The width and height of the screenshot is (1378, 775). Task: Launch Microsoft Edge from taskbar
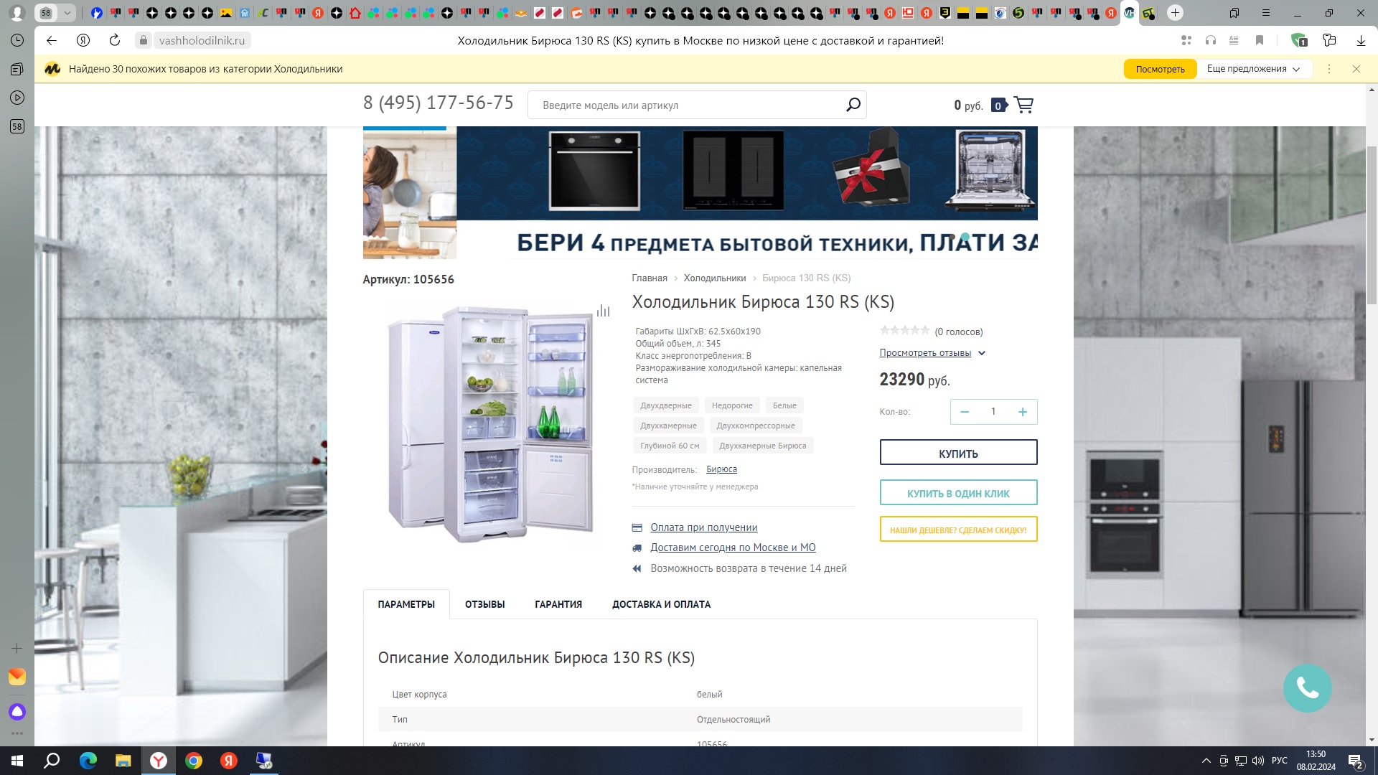pos(88,761)
